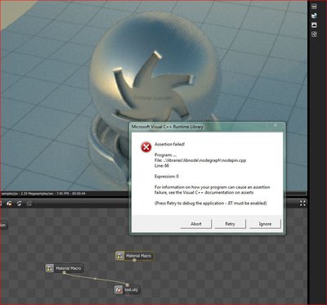Viewport: 327px width, 305px height.
Task: Click the input pin on test.obj node
Action: (x=128, y=285)
